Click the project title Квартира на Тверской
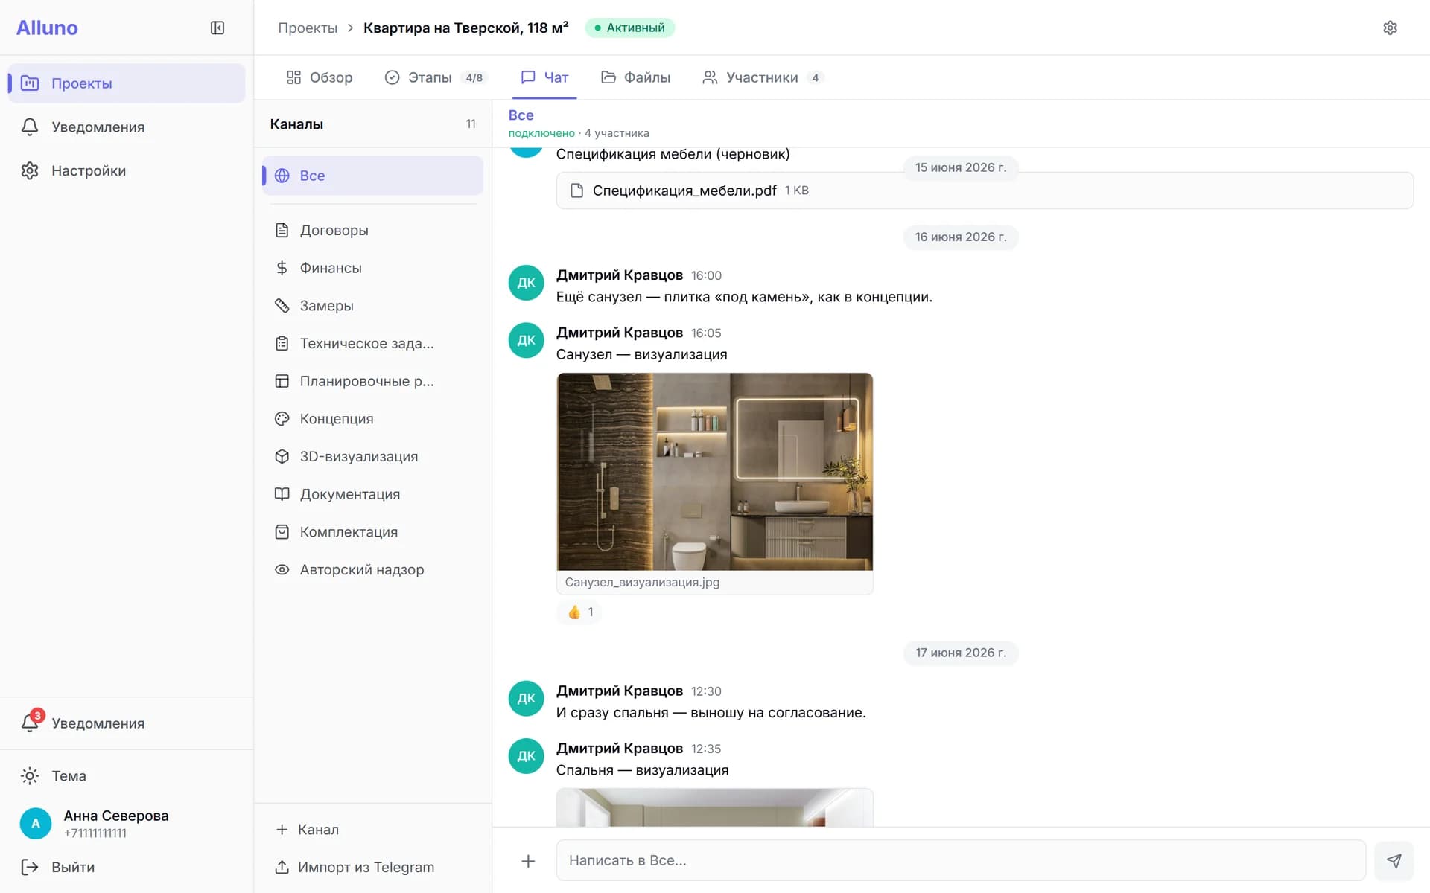 pyautogui.click(x=466, y=28)
